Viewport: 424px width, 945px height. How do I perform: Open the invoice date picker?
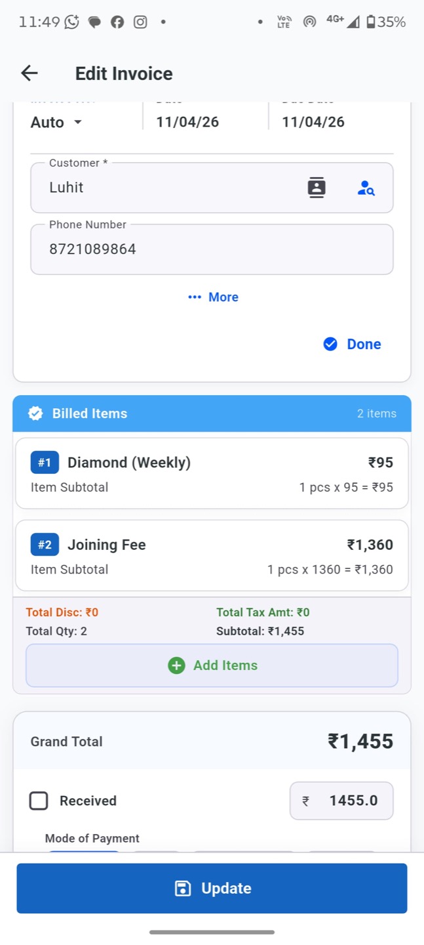pos(187,122)
